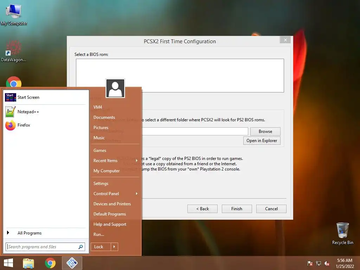This screenshot has width=360, height=270.
Task: Open File Explorer from the taskbar
Action: (28, 263)
